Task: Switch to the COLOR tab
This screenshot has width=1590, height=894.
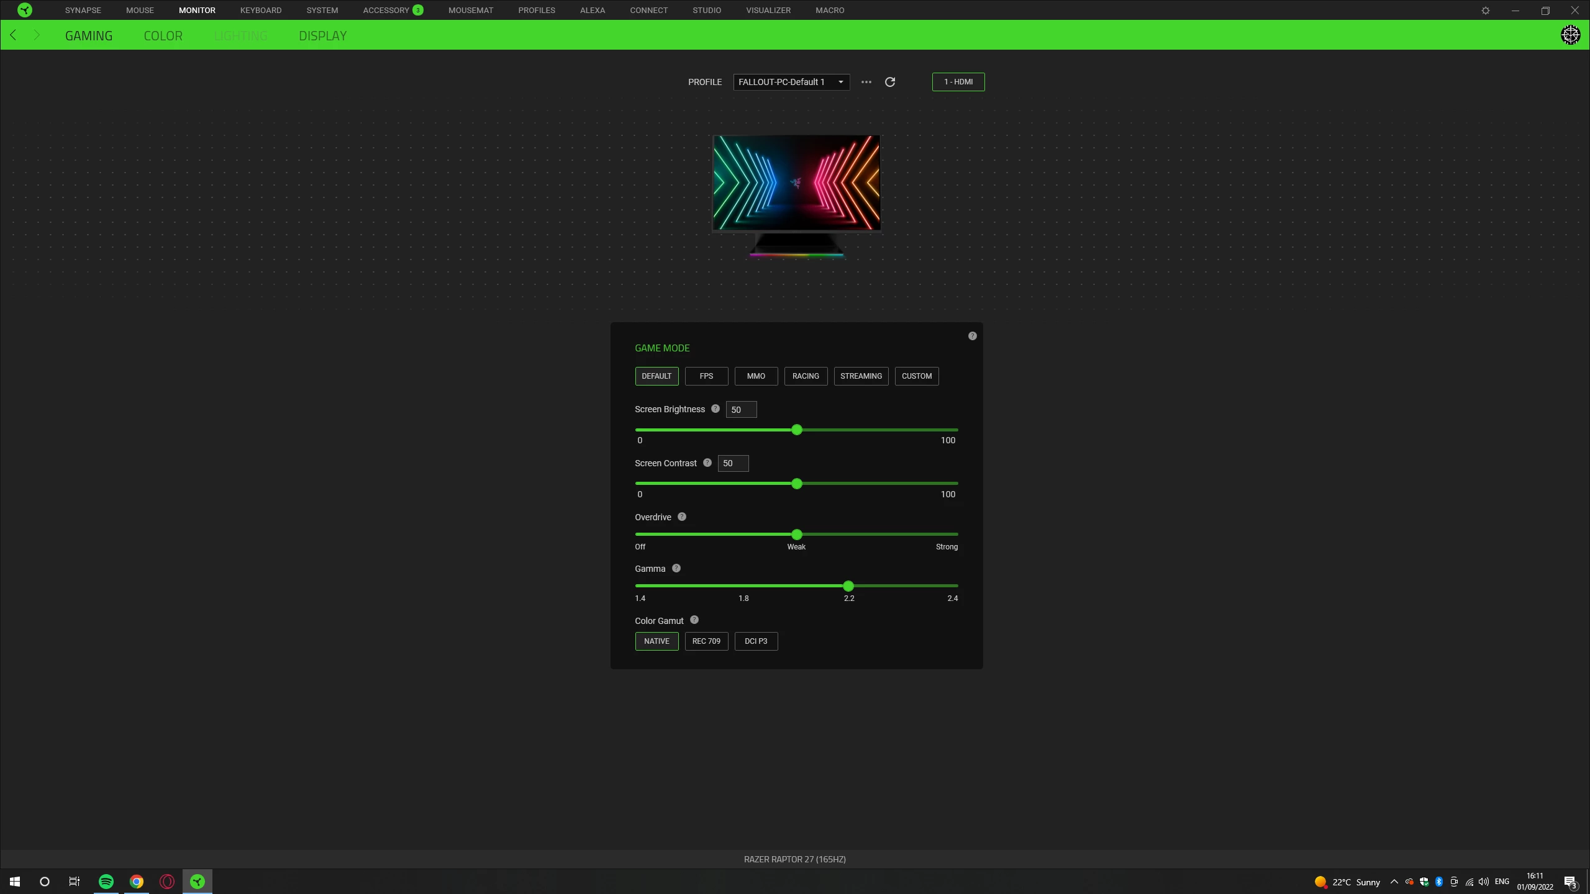Action: pos(163,36)
